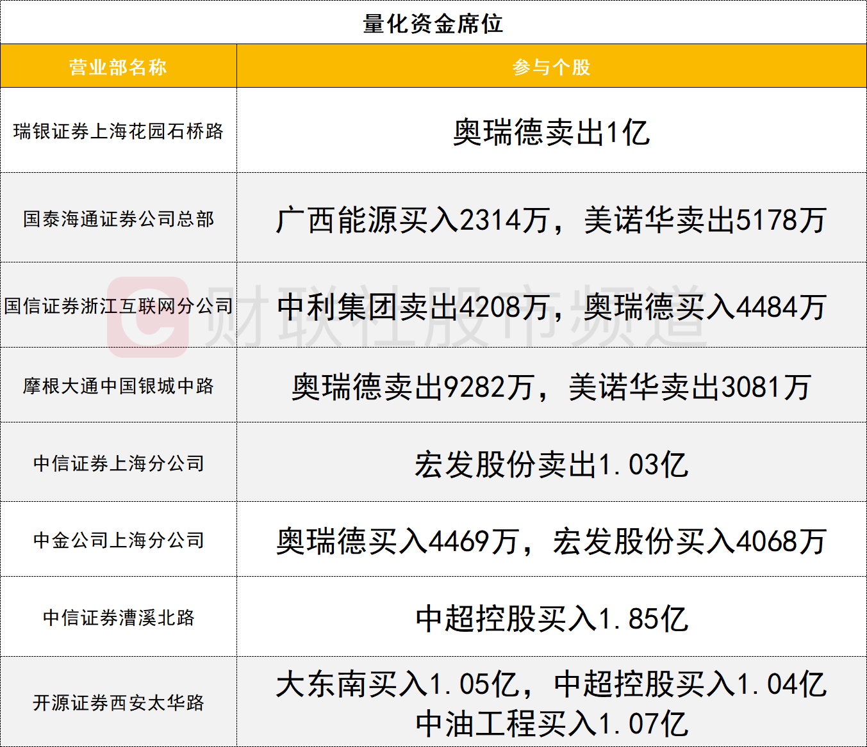
Task: Click the red 财联社 watermark logo
Action: pyautogui.click(x=148, y=316)
